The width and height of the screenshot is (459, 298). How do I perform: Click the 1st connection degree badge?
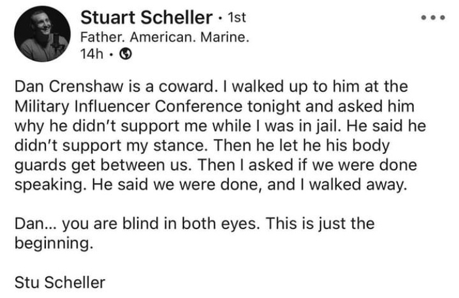[x=236, y=19]
